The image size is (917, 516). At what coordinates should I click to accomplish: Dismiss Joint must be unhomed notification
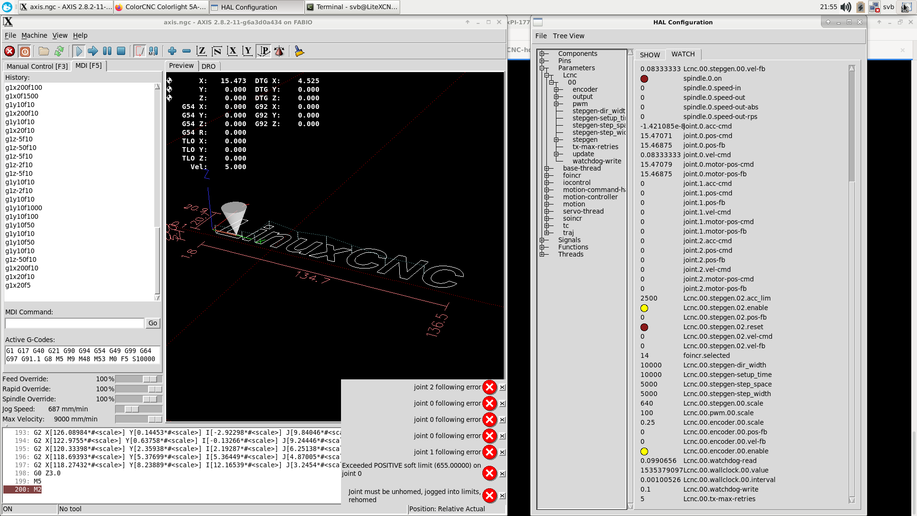(x=502, y=496)
